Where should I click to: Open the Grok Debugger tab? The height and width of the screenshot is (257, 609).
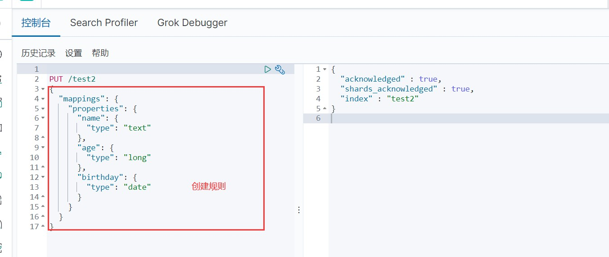pos(192,23)
